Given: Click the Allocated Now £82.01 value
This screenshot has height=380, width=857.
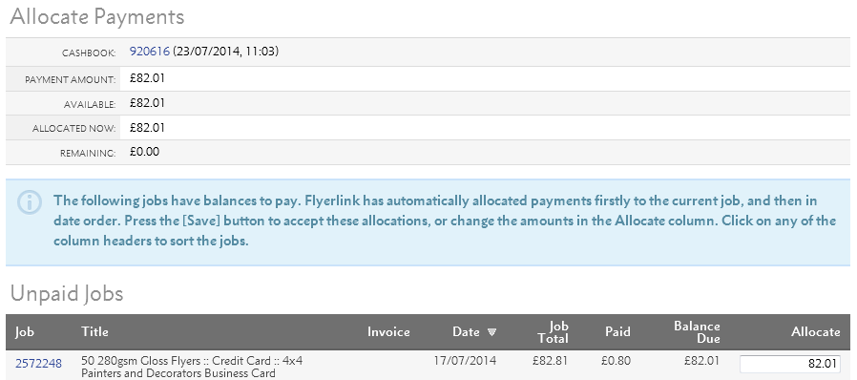Looking at the screenshot, I should point(147,128).
